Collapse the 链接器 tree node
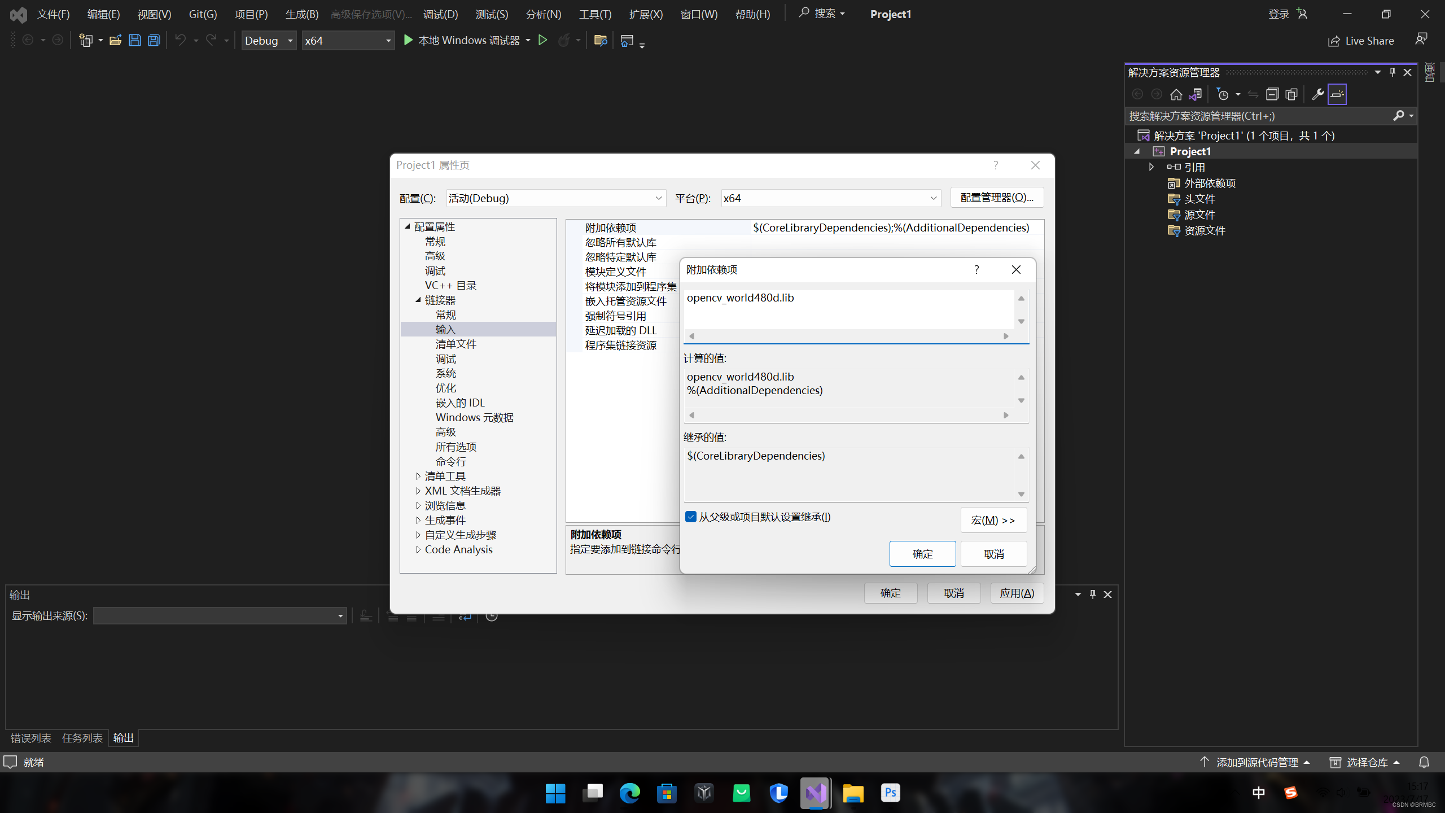The width and height of the screenshot is (1445, 813). (x=418, y=300)
